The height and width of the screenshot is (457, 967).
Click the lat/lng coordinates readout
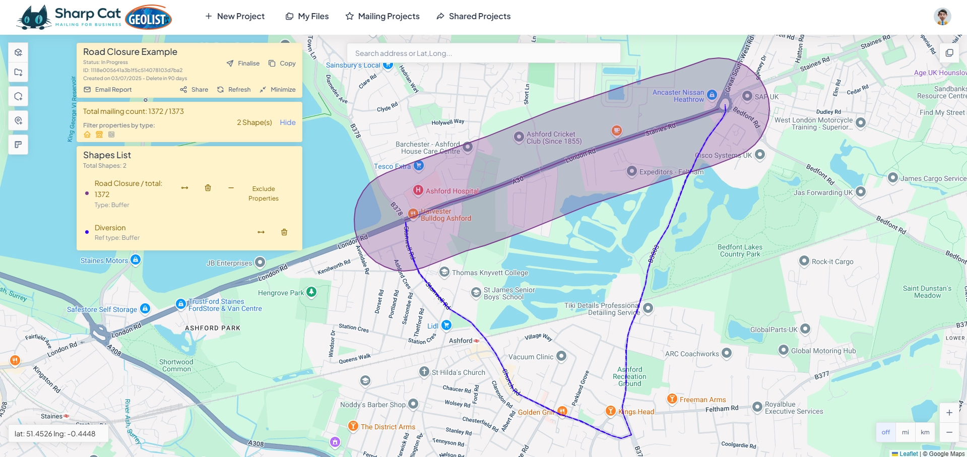[58, 434]
